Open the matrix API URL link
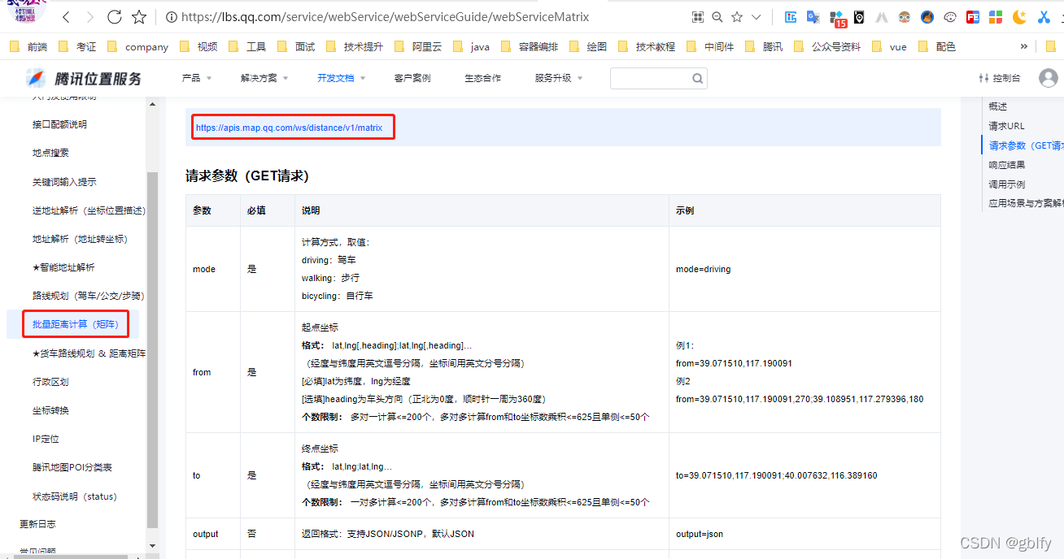1064x559 pixels. [293, 127]
